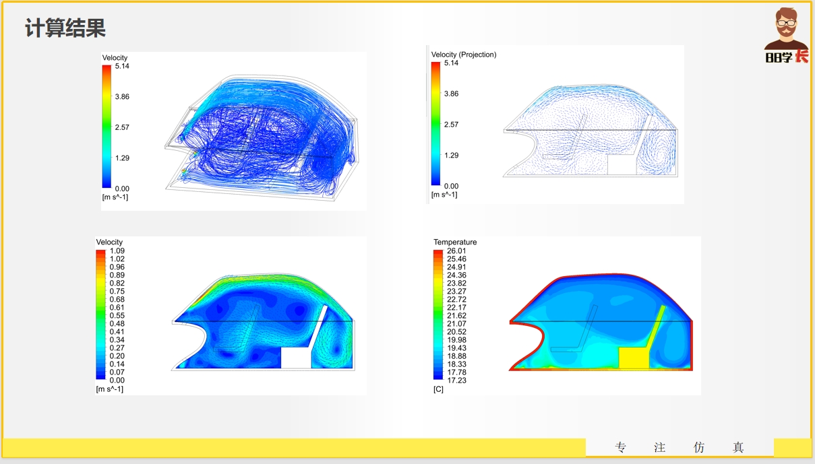Click the 26.01 maximum temperature value
The image size is (815, 464).
456,251
